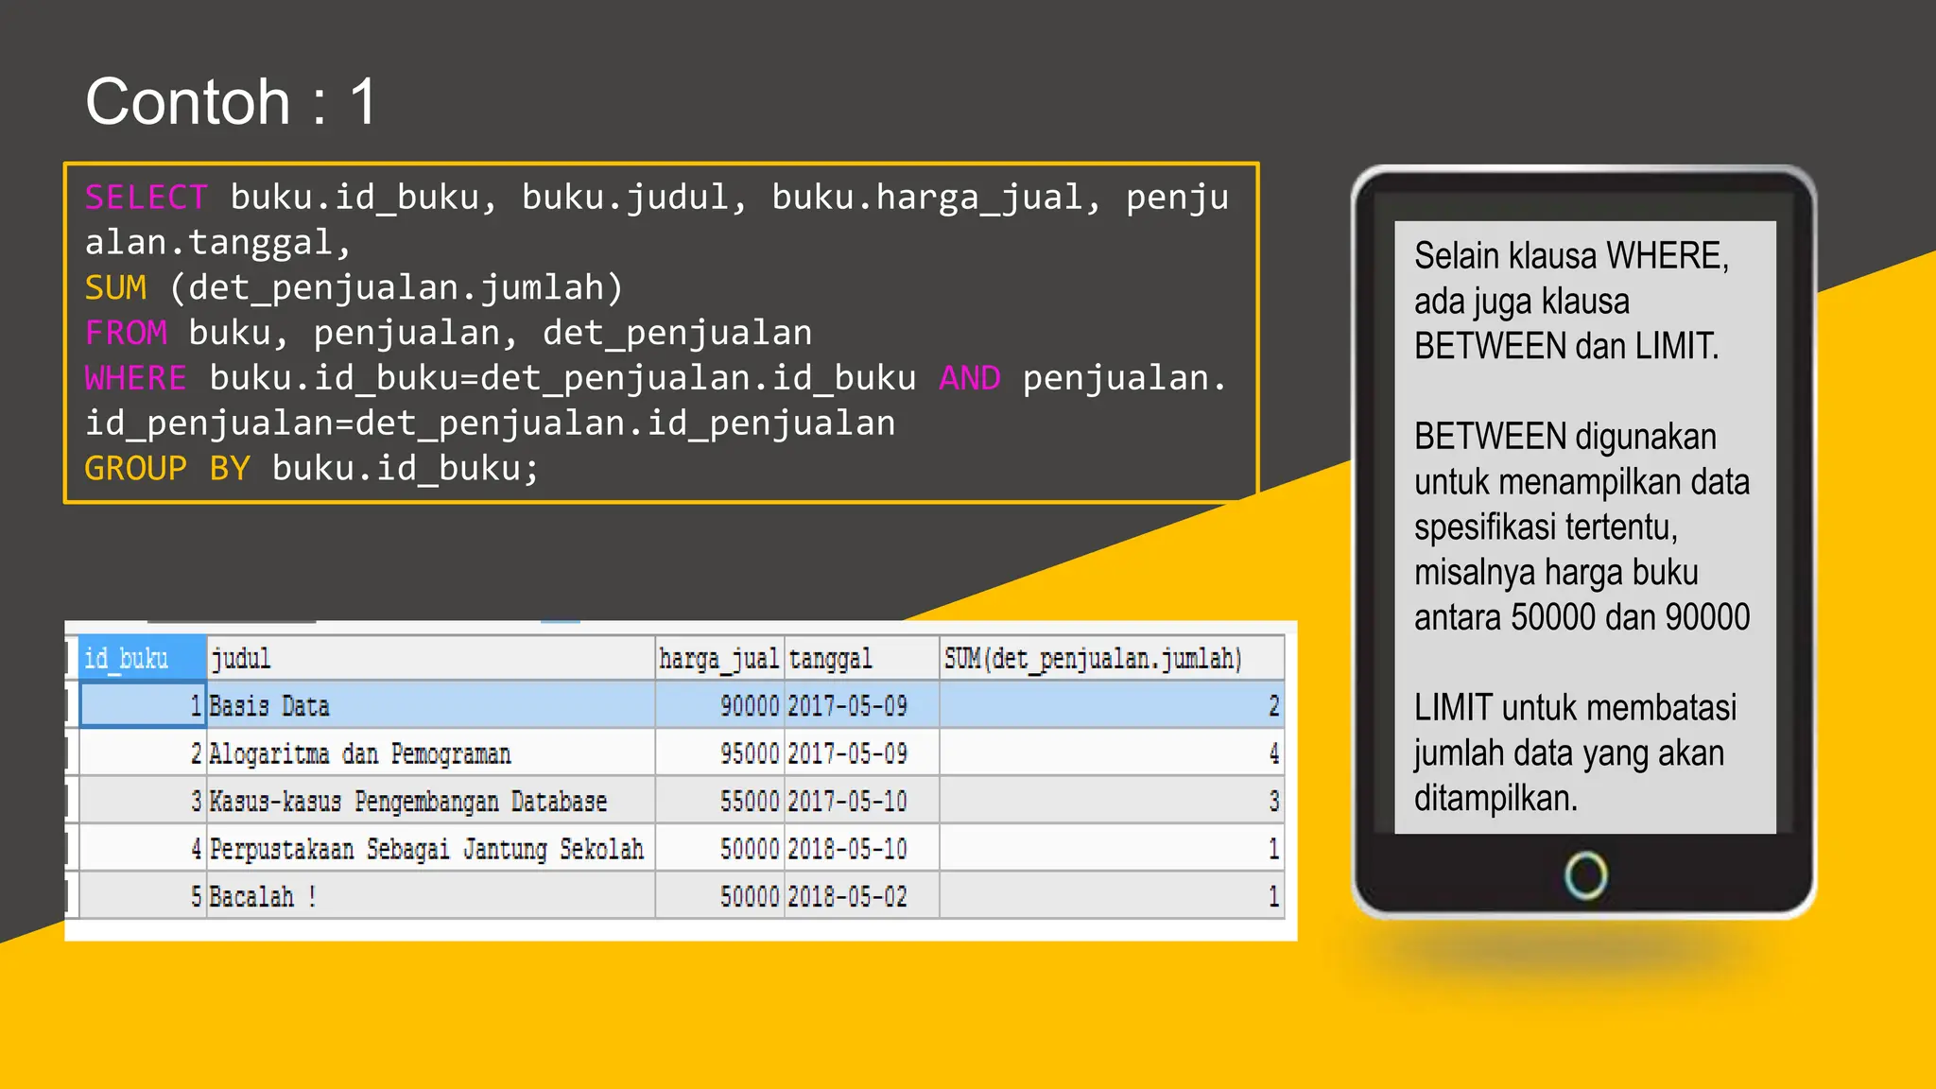Click the SUM(det_penjualan.jumlah) column header
1936x1089 pixels.
point(1112,658)
